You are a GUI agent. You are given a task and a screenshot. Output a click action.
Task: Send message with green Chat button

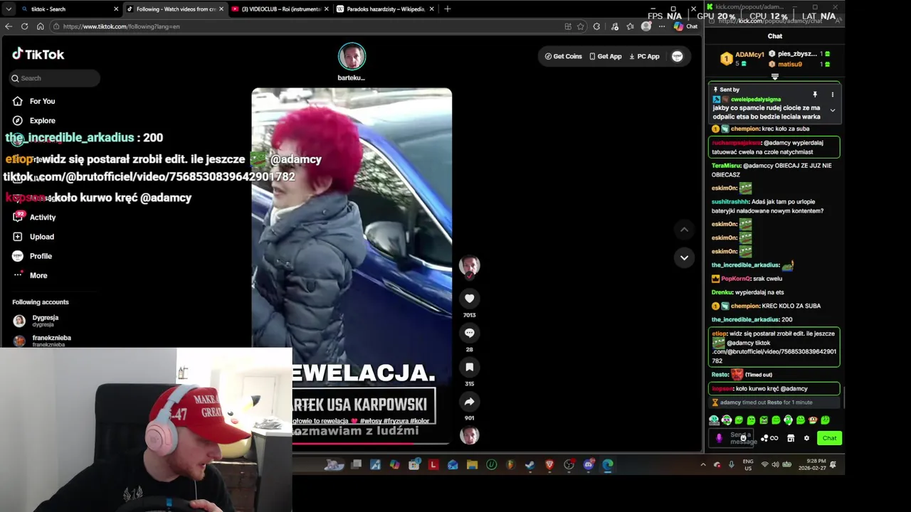[x=829, y=438]
